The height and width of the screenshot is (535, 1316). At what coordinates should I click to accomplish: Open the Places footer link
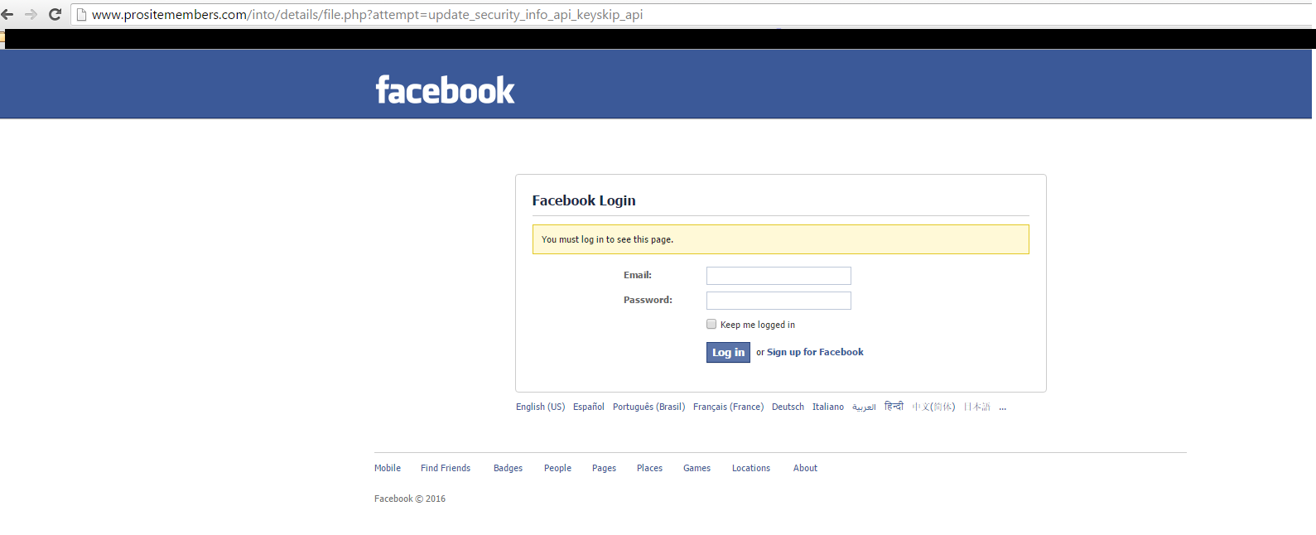click(x=649, y=468)
